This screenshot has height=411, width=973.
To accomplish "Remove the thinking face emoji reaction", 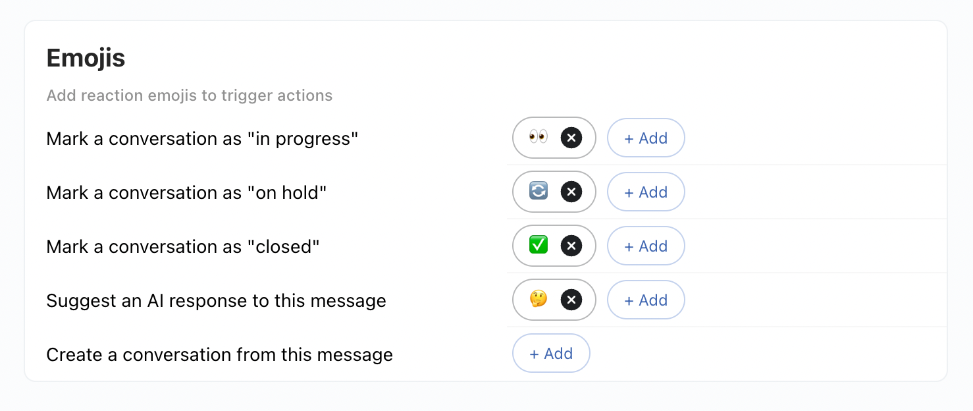I will pos(571,300).
